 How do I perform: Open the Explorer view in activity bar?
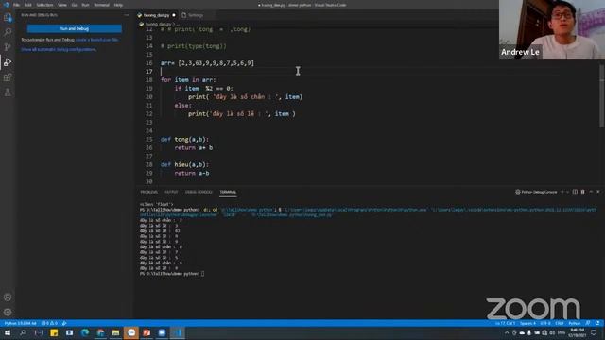[8, 17]
